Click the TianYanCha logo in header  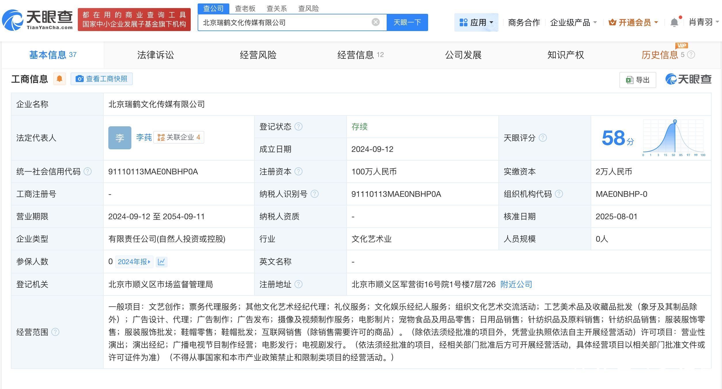tap(37, 20)
